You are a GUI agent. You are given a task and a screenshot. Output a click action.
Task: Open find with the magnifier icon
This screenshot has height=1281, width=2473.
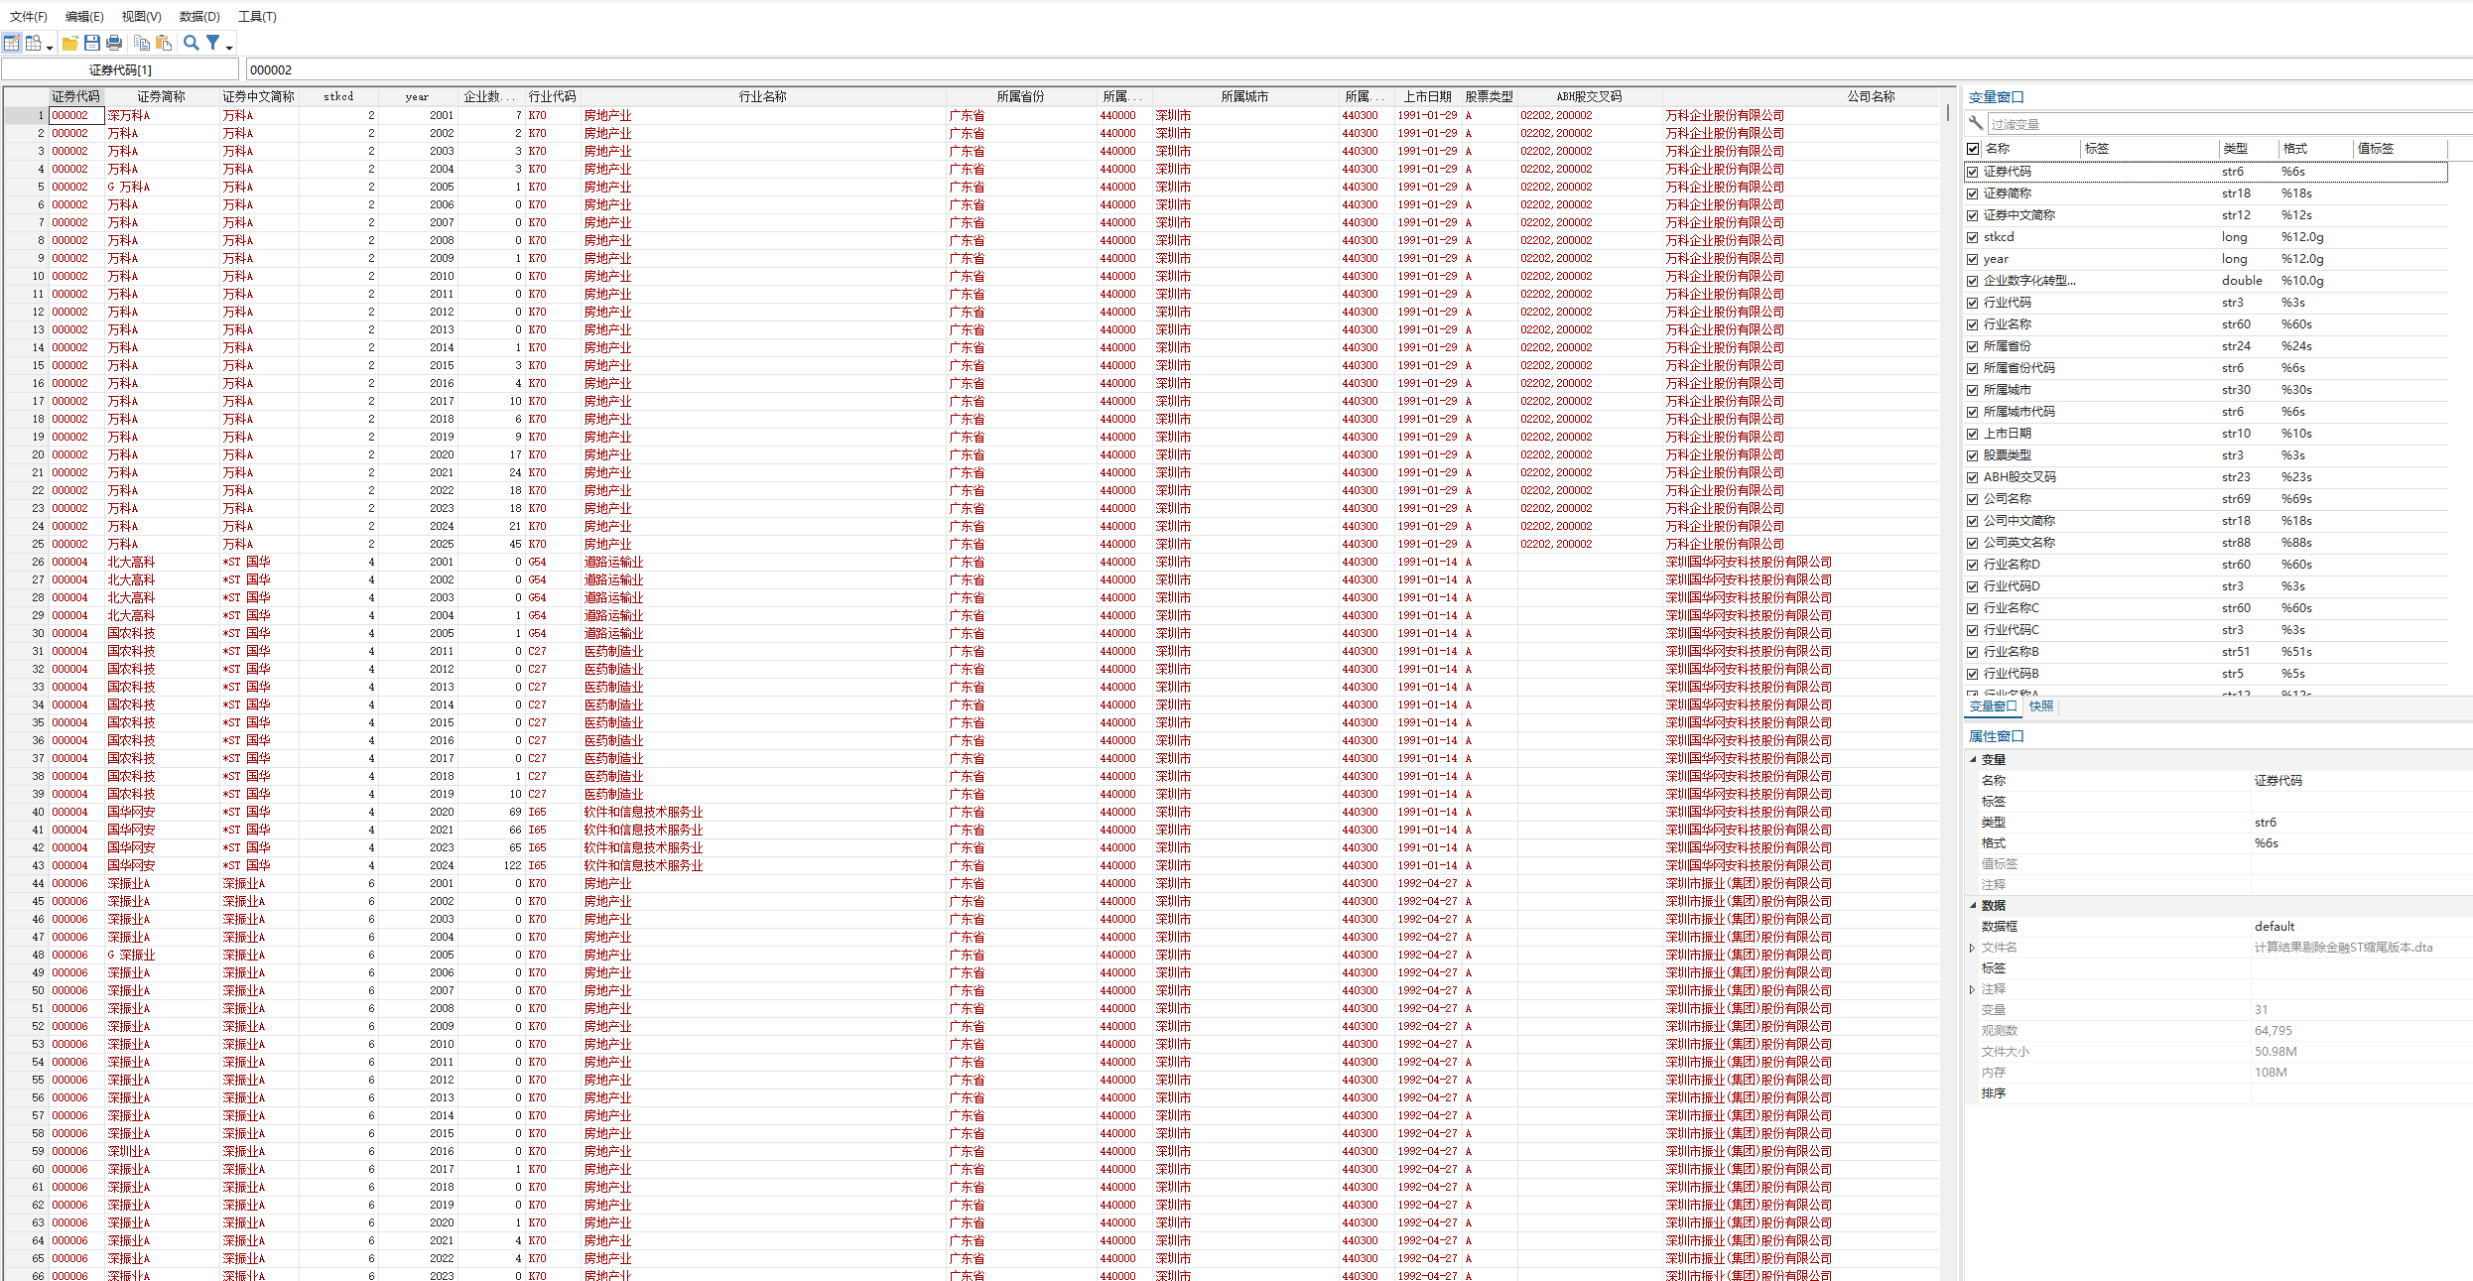coord(192,43)
